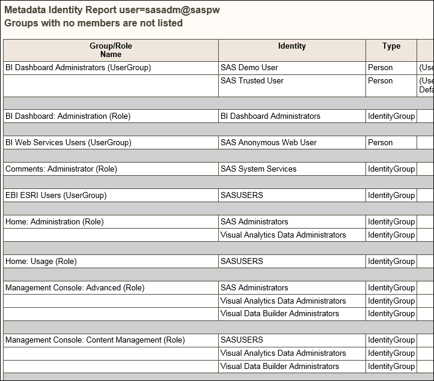Image resolution: width=434 pixels, height=381 pixels.
Task: Click the Management Console: Advanced (Role) cell
Action: (75, 288)
